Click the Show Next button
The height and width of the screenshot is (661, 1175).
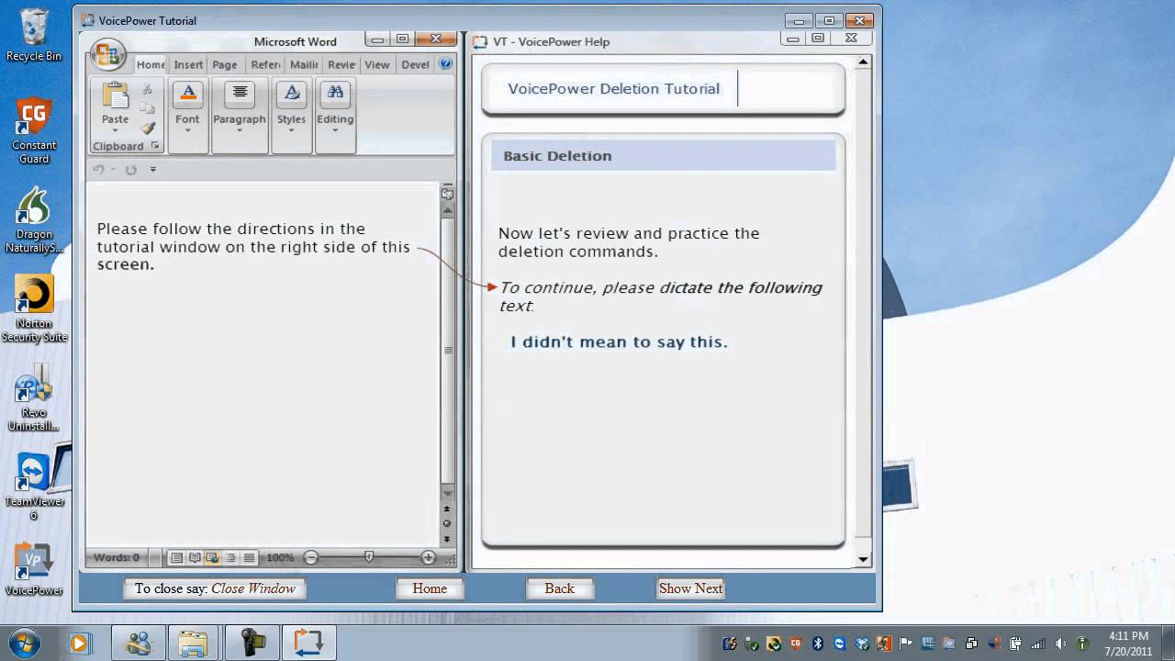pos(690,588)
